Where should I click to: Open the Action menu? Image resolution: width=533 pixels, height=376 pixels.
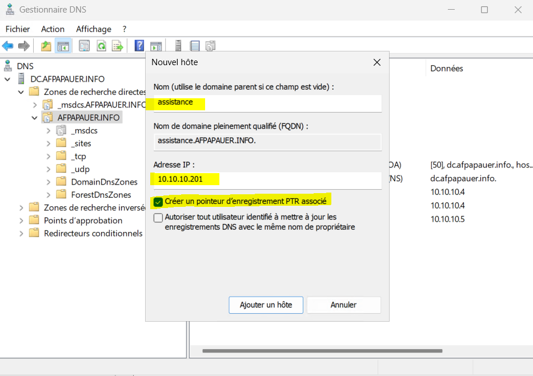pos(53,29)
